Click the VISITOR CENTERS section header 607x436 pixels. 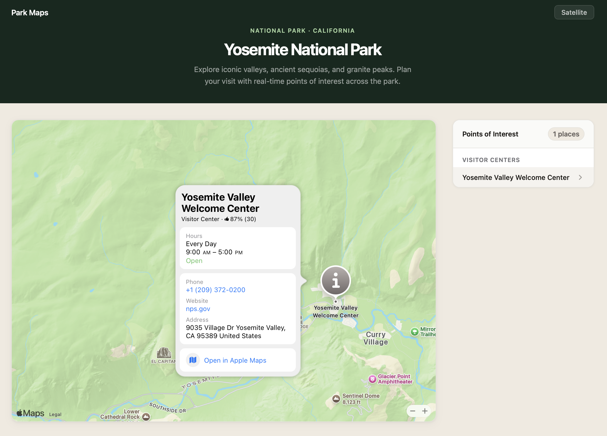click(491, 160)
